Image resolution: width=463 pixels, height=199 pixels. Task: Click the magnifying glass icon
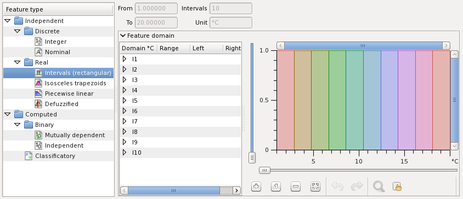379,186
